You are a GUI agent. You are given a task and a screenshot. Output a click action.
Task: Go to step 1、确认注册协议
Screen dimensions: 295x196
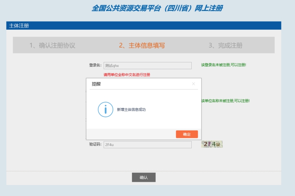[x=52, y=45]
